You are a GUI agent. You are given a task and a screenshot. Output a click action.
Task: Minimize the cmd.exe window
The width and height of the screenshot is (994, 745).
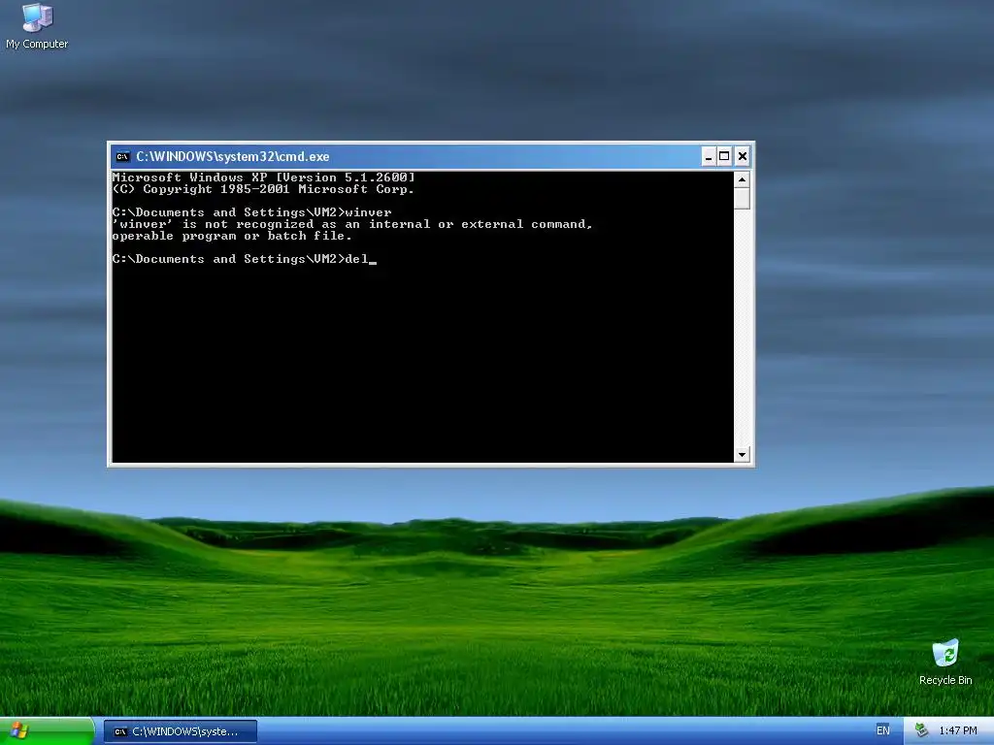tap(709, 156)
